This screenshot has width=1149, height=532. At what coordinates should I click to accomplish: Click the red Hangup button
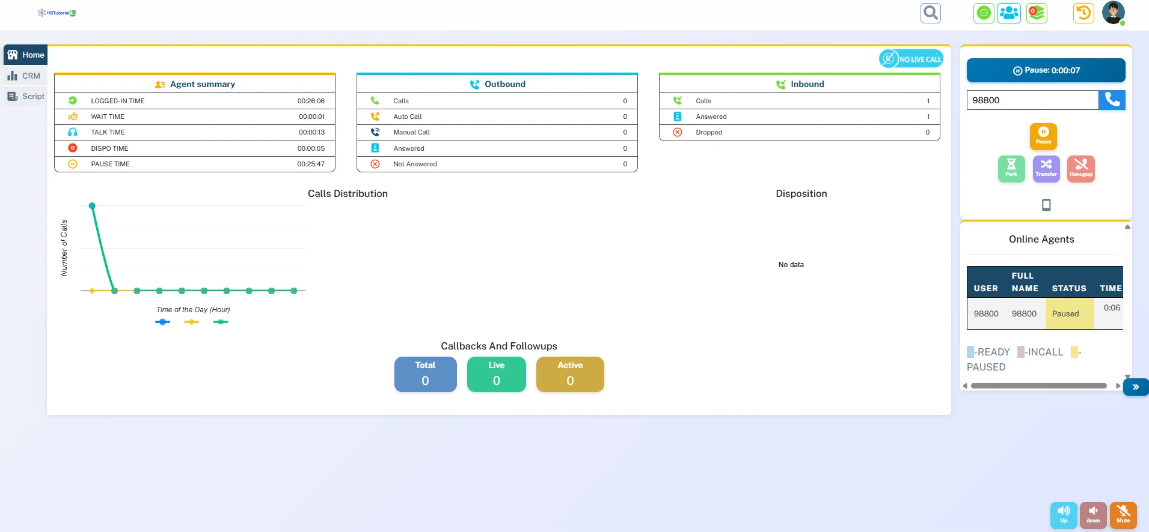[1080, 169]
